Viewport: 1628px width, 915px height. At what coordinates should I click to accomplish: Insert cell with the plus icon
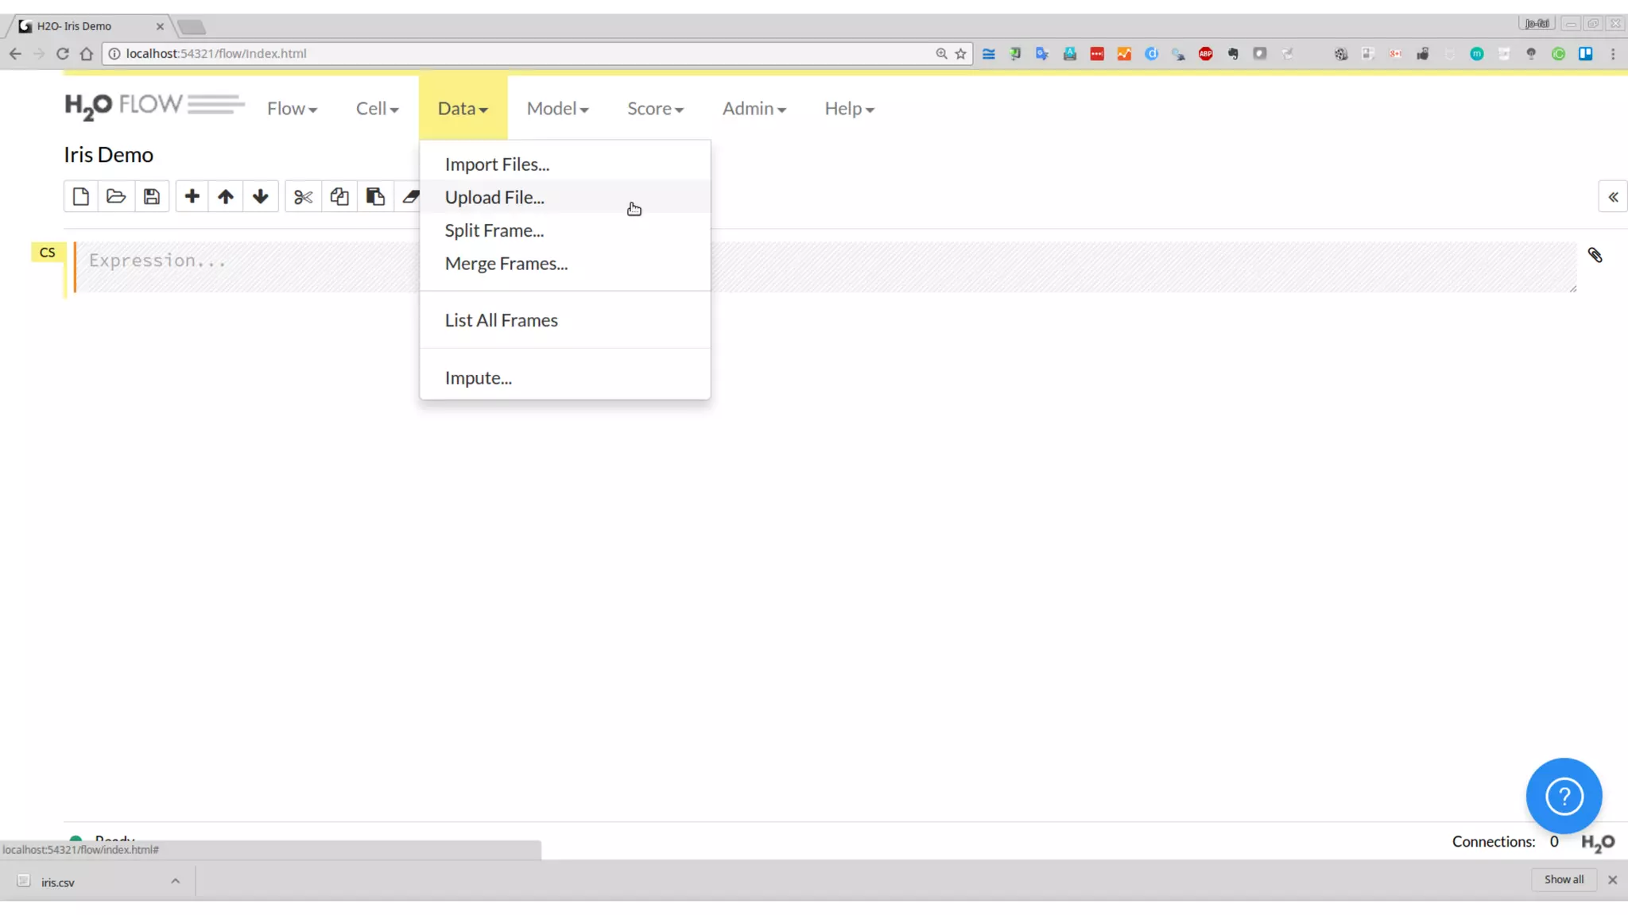[x=192, y=197]
